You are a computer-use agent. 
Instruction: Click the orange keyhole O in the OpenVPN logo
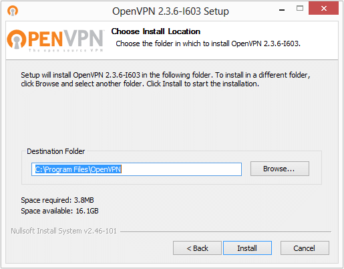(x=17, y=39)
